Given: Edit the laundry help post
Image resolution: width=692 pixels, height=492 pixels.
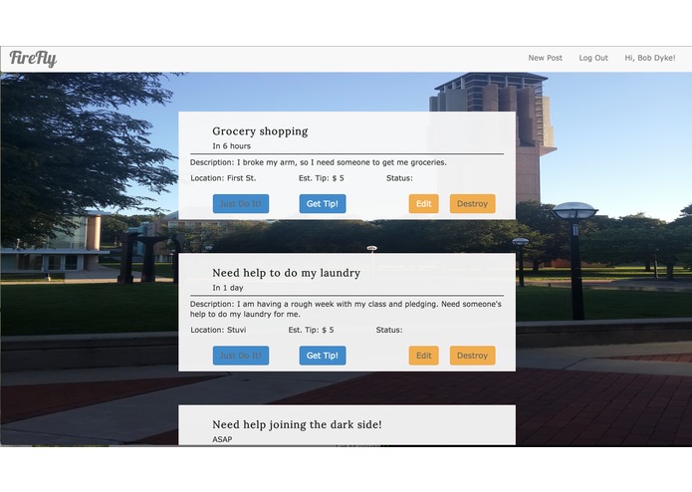Looking at the screenshot, I should (424, 356).
